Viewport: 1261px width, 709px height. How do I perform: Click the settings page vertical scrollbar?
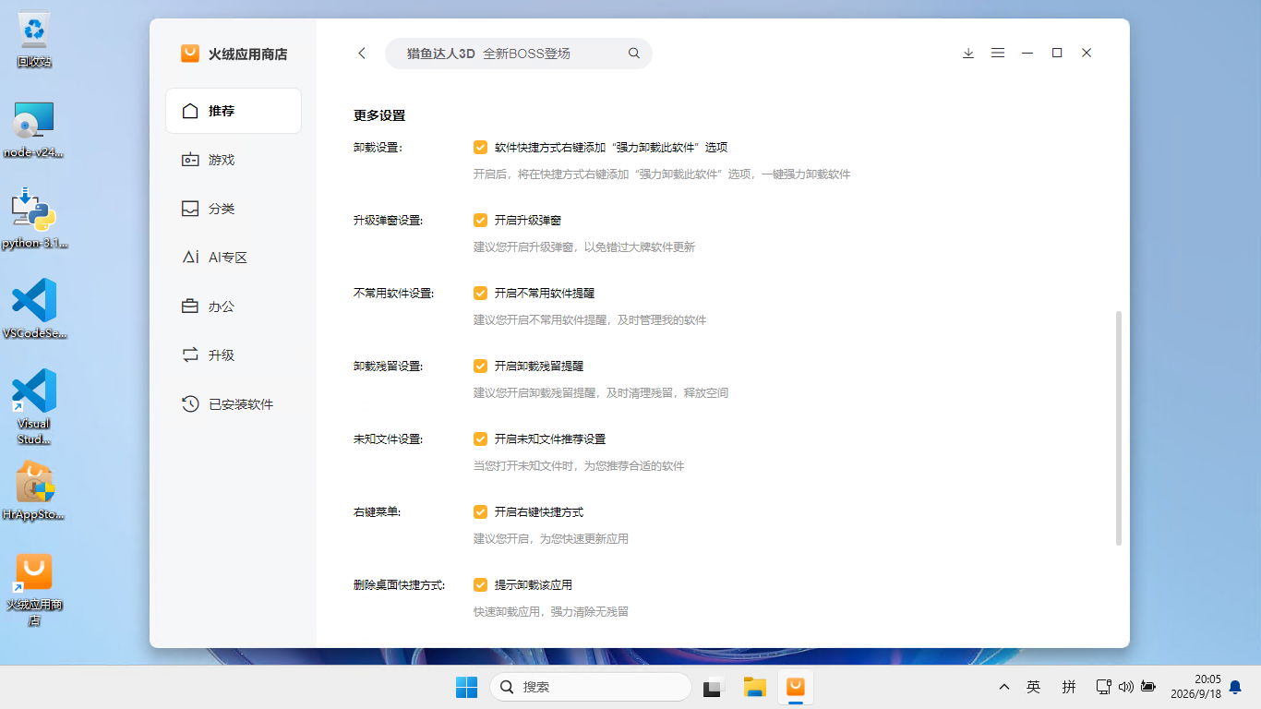point(1119,427)
